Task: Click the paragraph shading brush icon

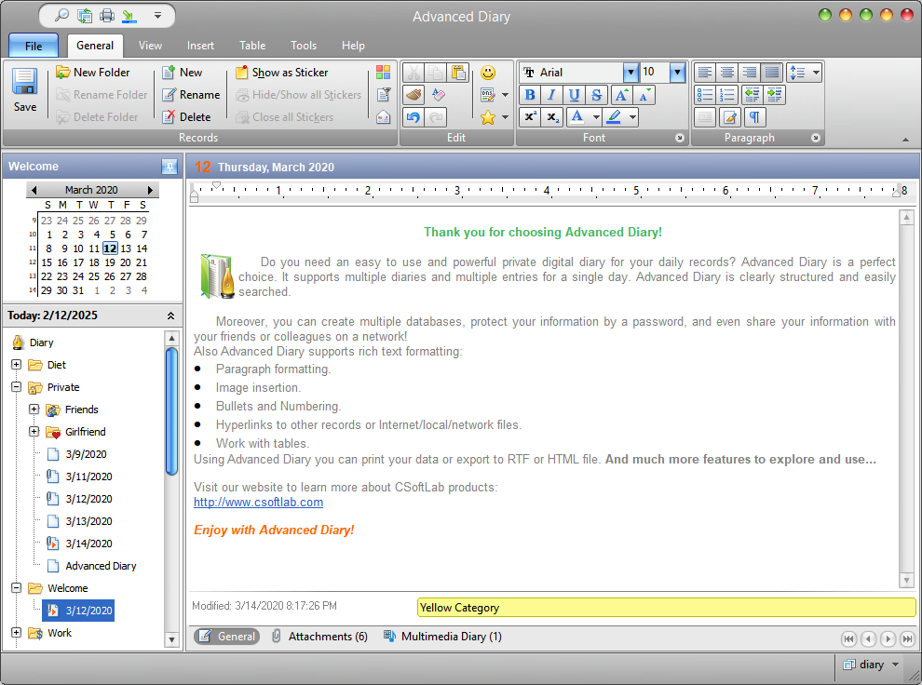Action: pos(730,117)
